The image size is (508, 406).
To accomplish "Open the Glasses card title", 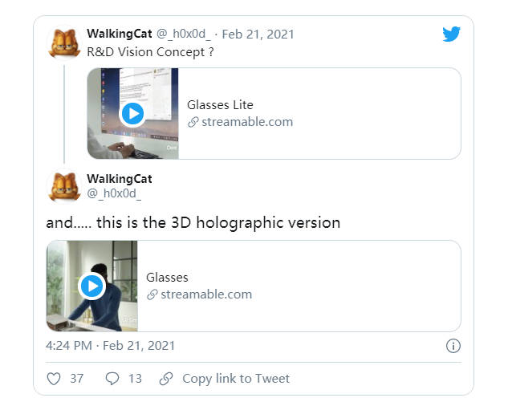I will (x=167, y=277).
